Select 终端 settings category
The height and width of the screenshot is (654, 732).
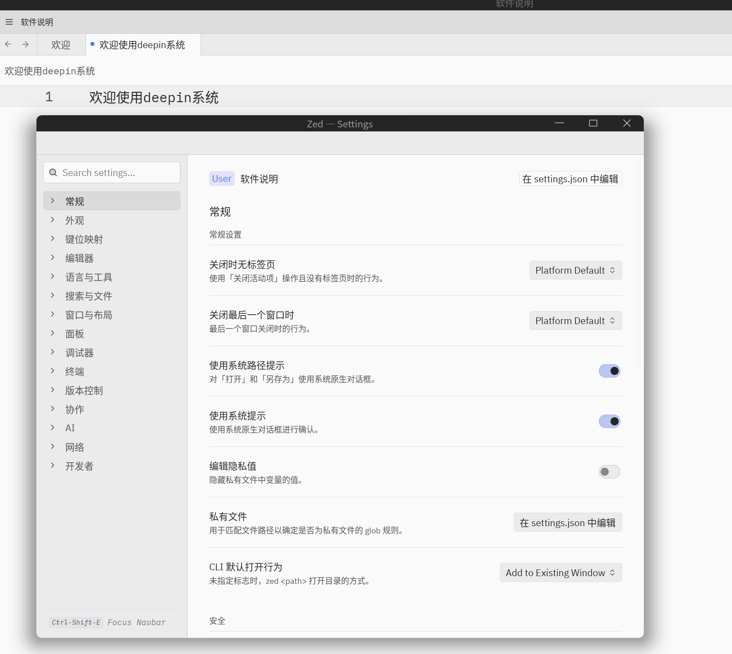click(x=112, y=371)
